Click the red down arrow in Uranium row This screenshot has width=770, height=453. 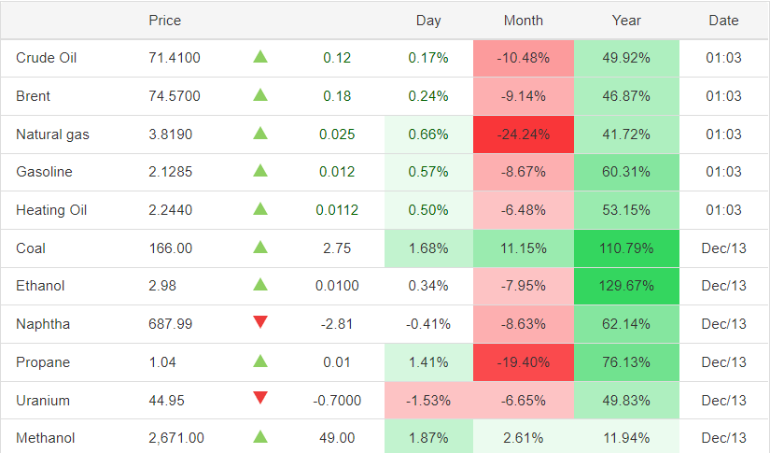(x=260, y=398)
